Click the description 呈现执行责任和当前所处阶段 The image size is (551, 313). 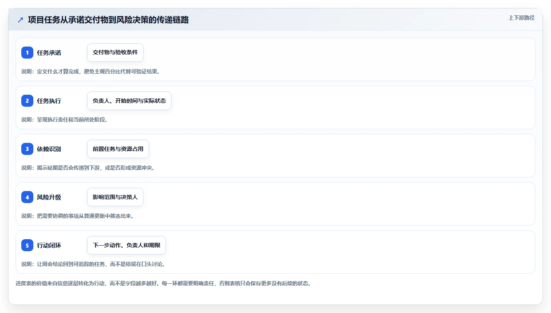point(65,120)
